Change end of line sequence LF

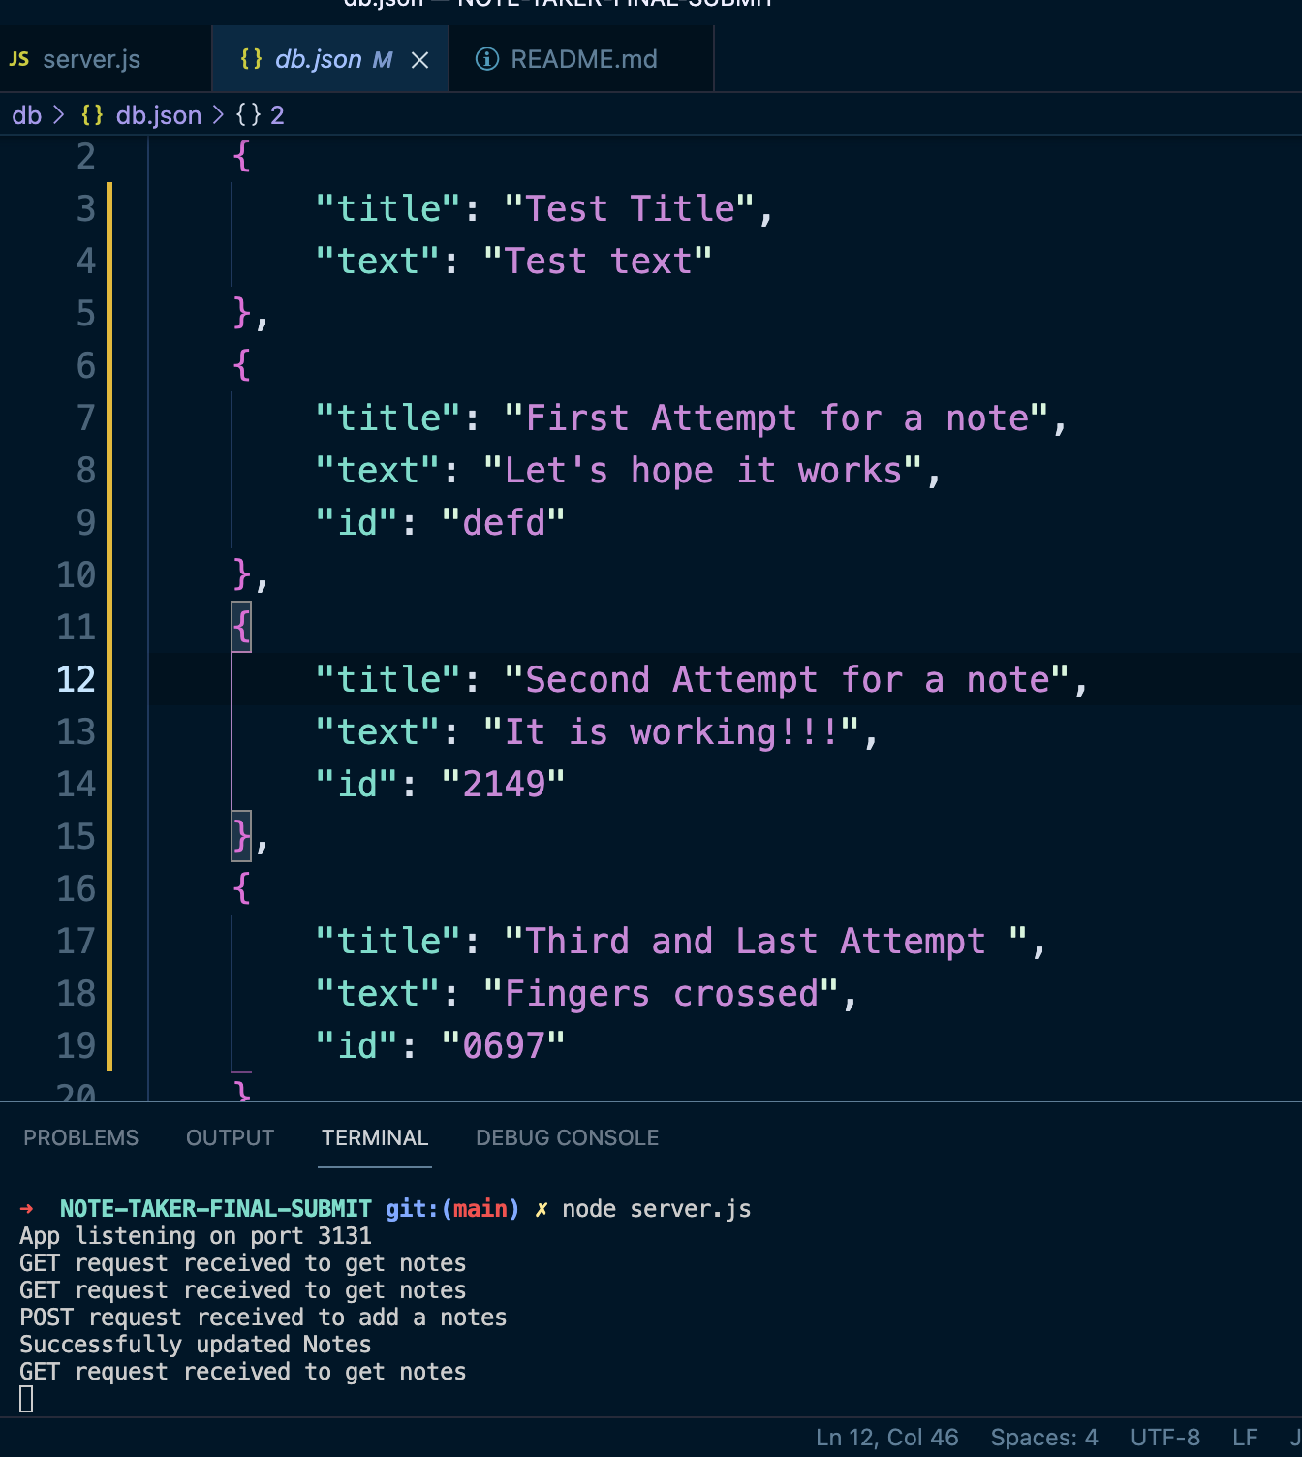pos(1245,1438)
